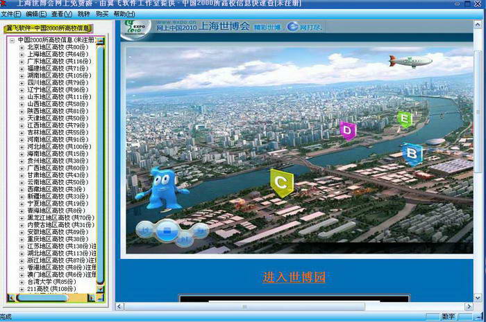The width and height of the screenshot is (486, 322).
Task: Expand the 湖南地区高校 node
Action: (22, 76)
